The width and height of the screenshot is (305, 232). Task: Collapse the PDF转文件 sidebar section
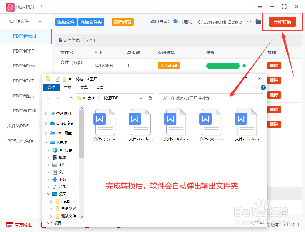pyautogui.click(x=40, y=21)
